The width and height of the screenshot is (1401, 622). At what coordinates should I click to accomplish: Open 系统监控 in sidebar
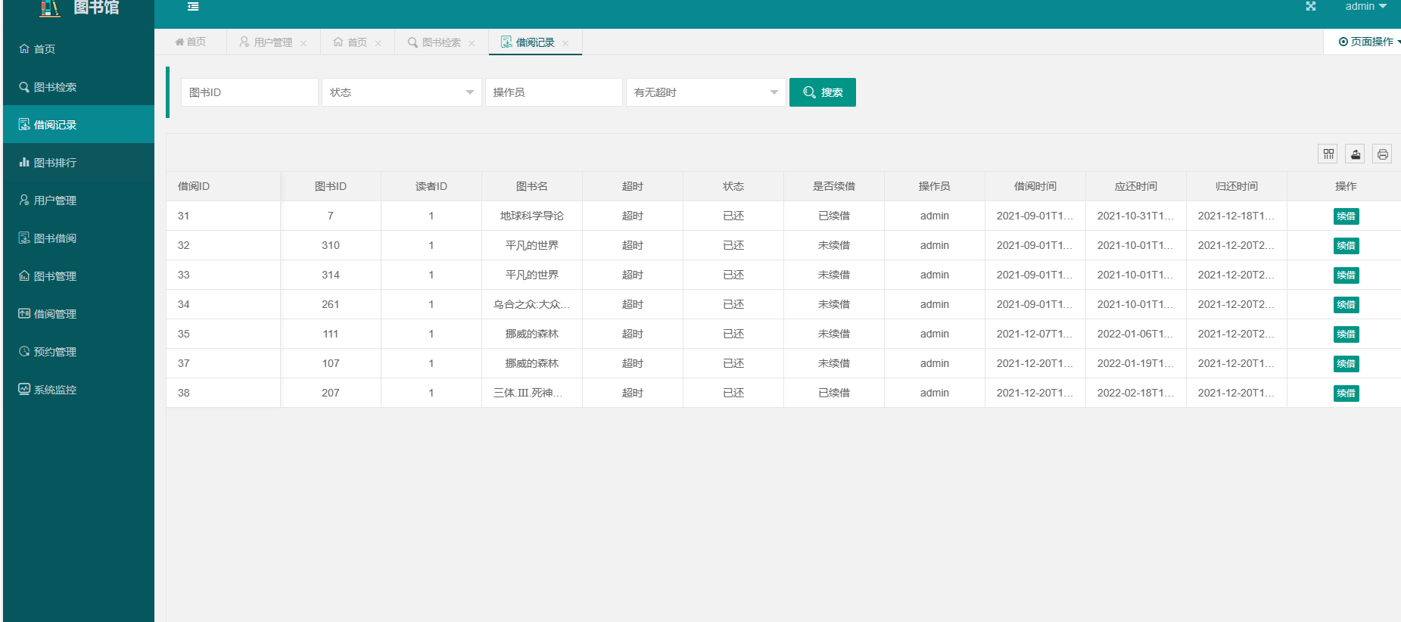coord(79,389)
